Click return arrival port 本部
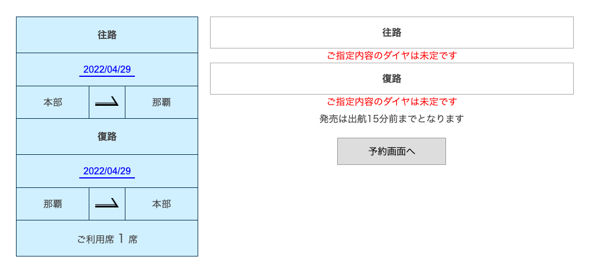591x263 pixels. tap(162, 204)
